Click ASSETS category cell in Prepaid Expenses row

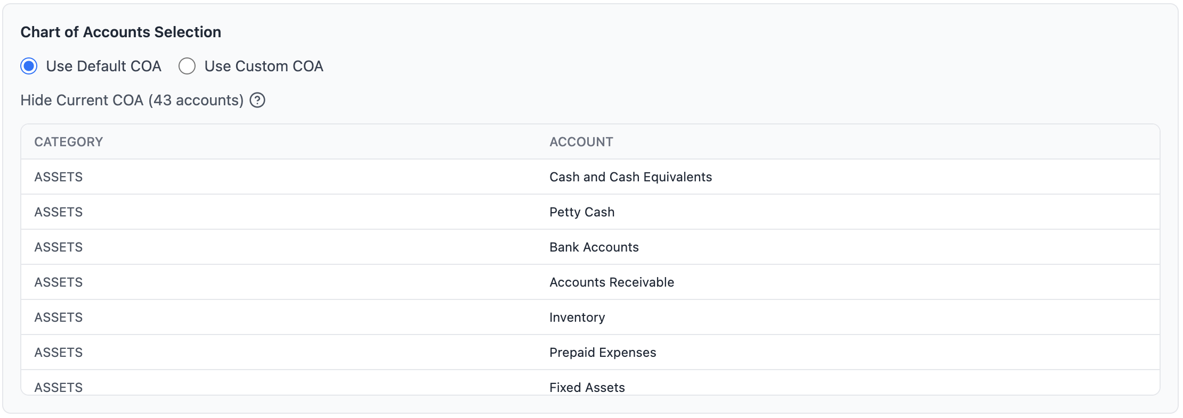(59, 353)
